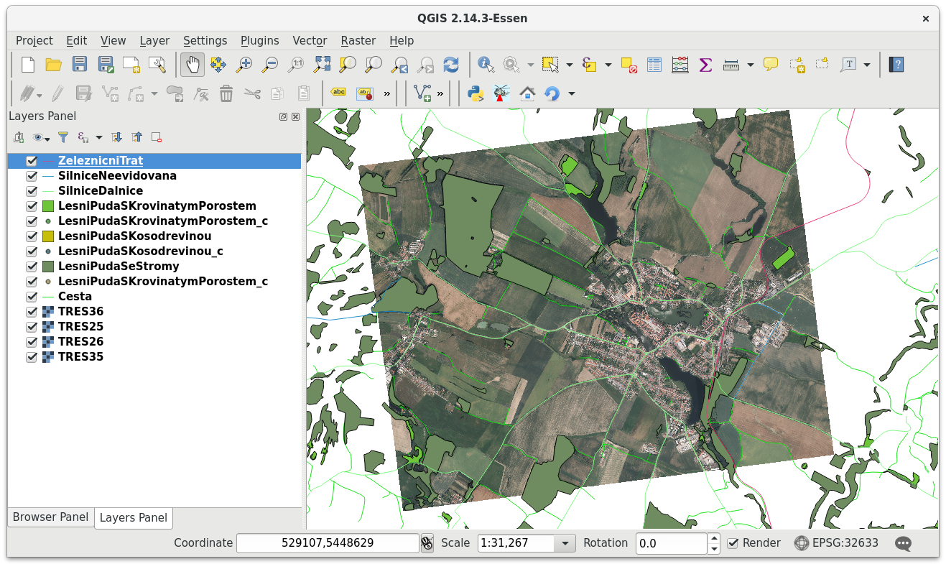Toggle TRES25 raster layer checkbox
946x564 pixels.
pos(32,327)
